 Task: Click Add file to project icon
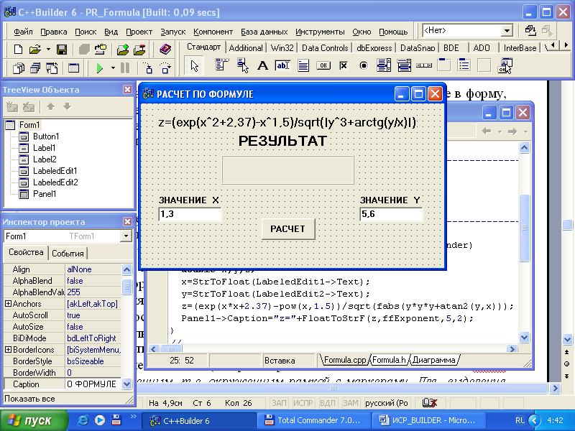tap(123, 49)
